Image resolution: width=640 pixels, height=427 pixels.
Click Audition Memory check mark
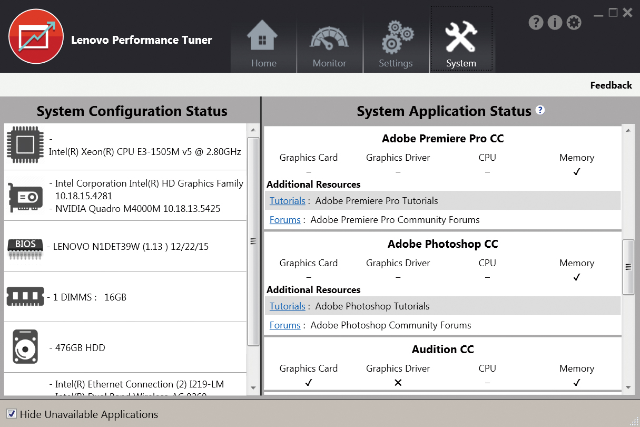[x=577, y=383]
